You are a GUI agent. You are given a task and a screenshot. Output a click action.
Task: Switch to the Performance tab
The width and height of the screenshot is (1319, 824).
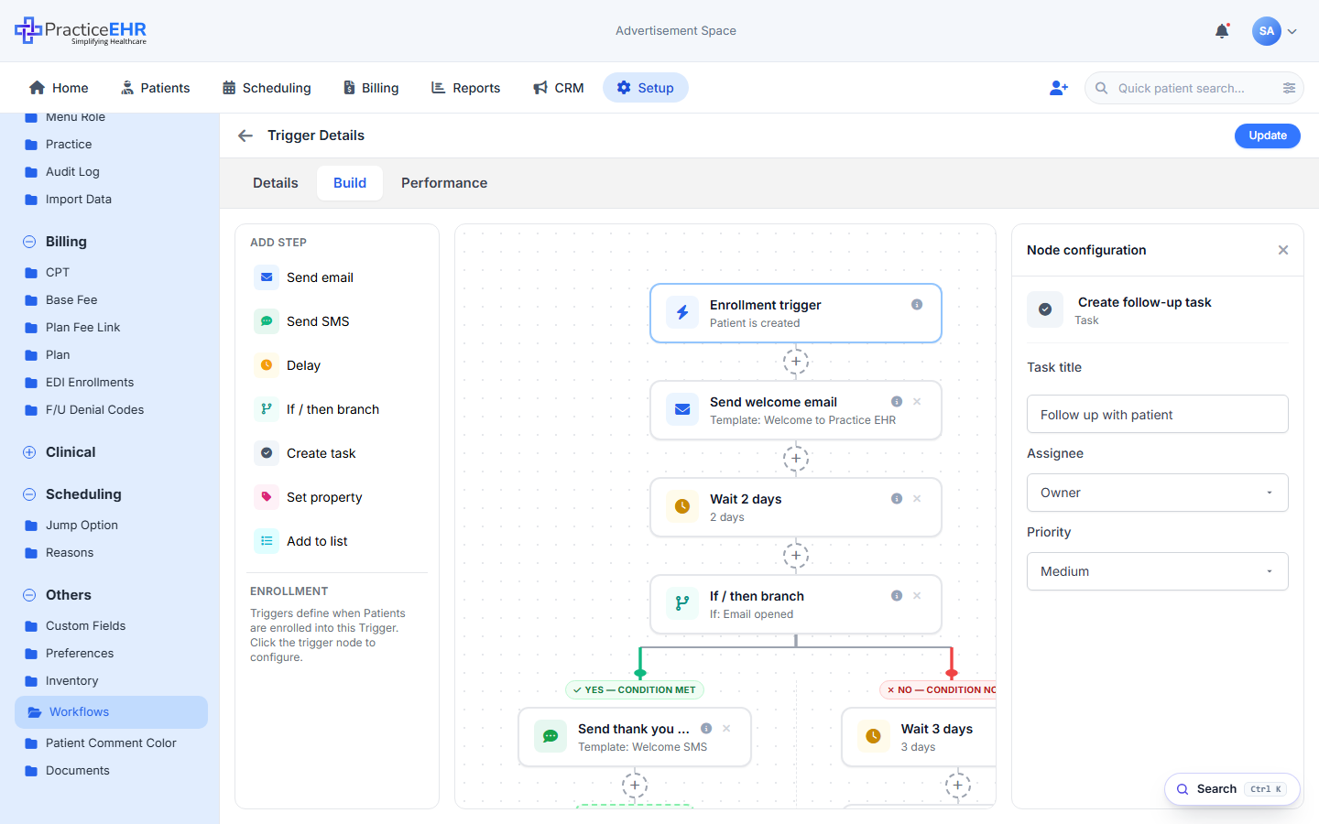444,183
